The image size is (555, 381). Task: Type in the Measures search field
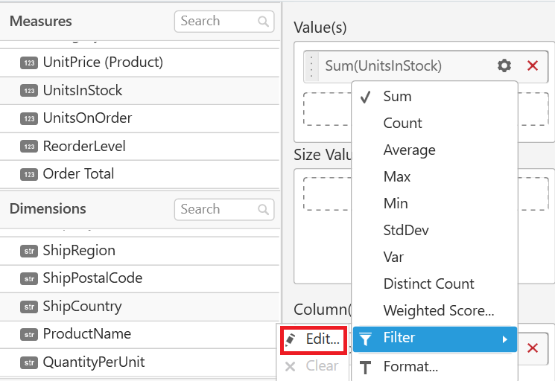pyautogui.click(x=216, y=22)
